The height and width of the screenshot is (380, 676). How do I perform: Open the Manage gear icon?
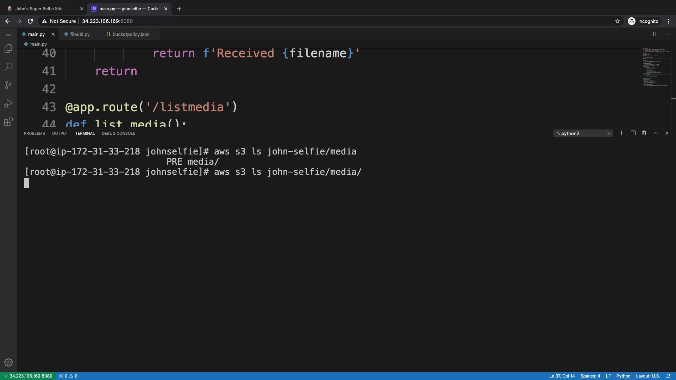[8, 362]
